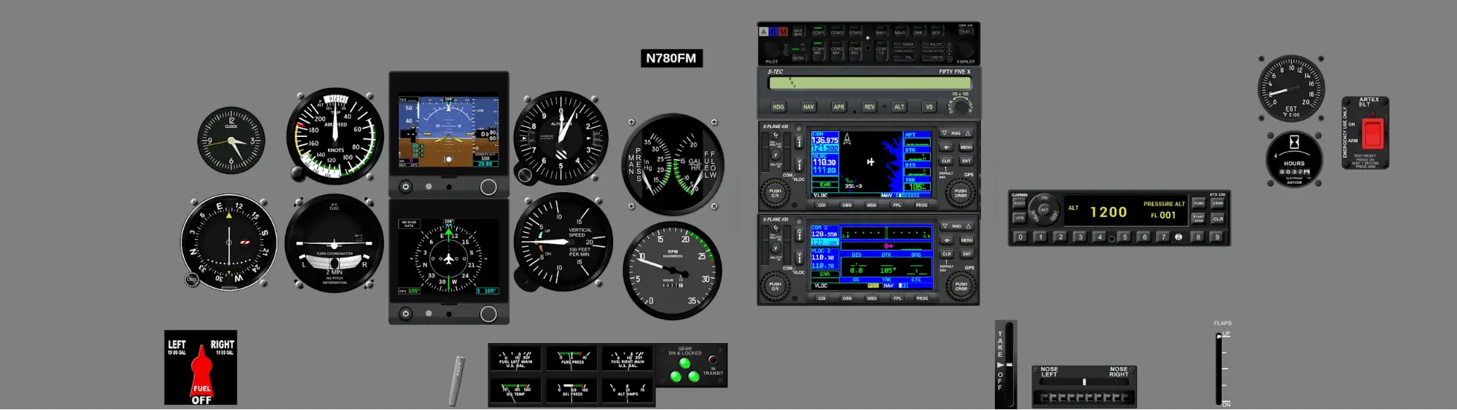Screen dimensions: 1457x410
Task: Toggle the SPKR button on the audio panel
Action: 905,44
